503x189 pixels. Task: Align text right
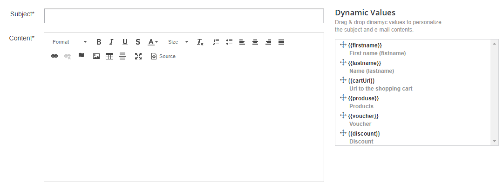point(268,42)
